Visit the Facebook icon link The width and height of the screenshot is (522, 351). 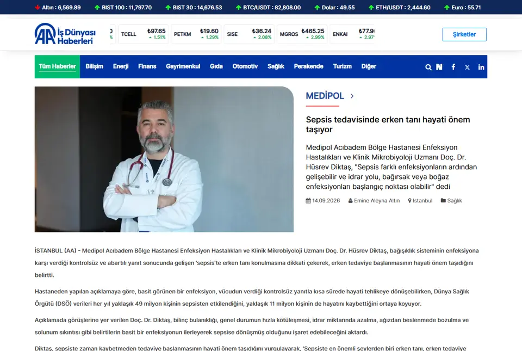point(453,67)
